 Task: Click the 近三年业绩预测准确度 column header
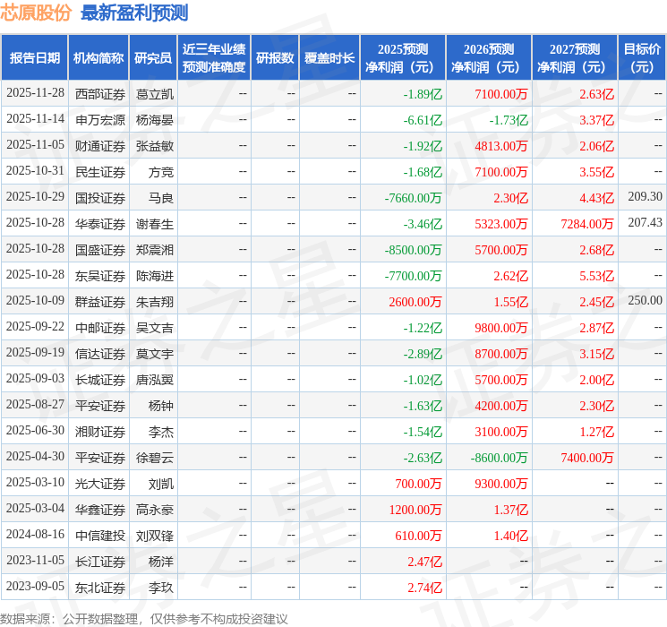[x=214, y=57]
